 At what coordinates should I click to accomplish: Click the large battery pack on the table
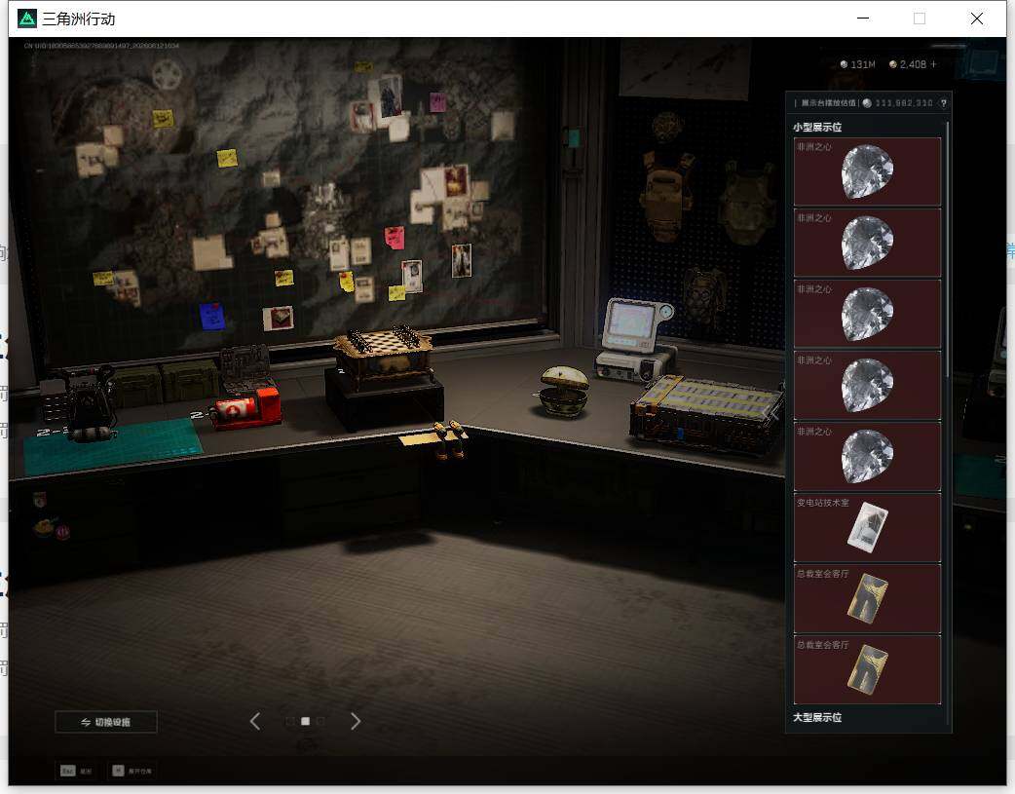[707, 414]
